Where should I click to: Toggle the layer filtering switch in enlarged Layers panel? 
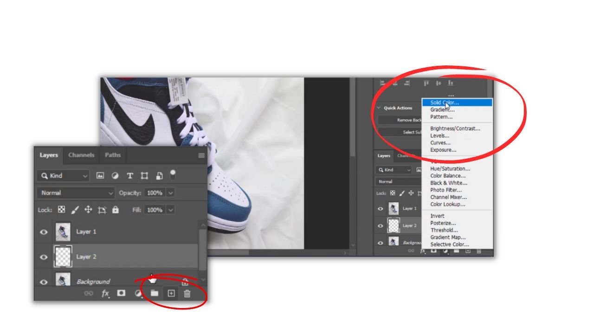click(173, 174)
